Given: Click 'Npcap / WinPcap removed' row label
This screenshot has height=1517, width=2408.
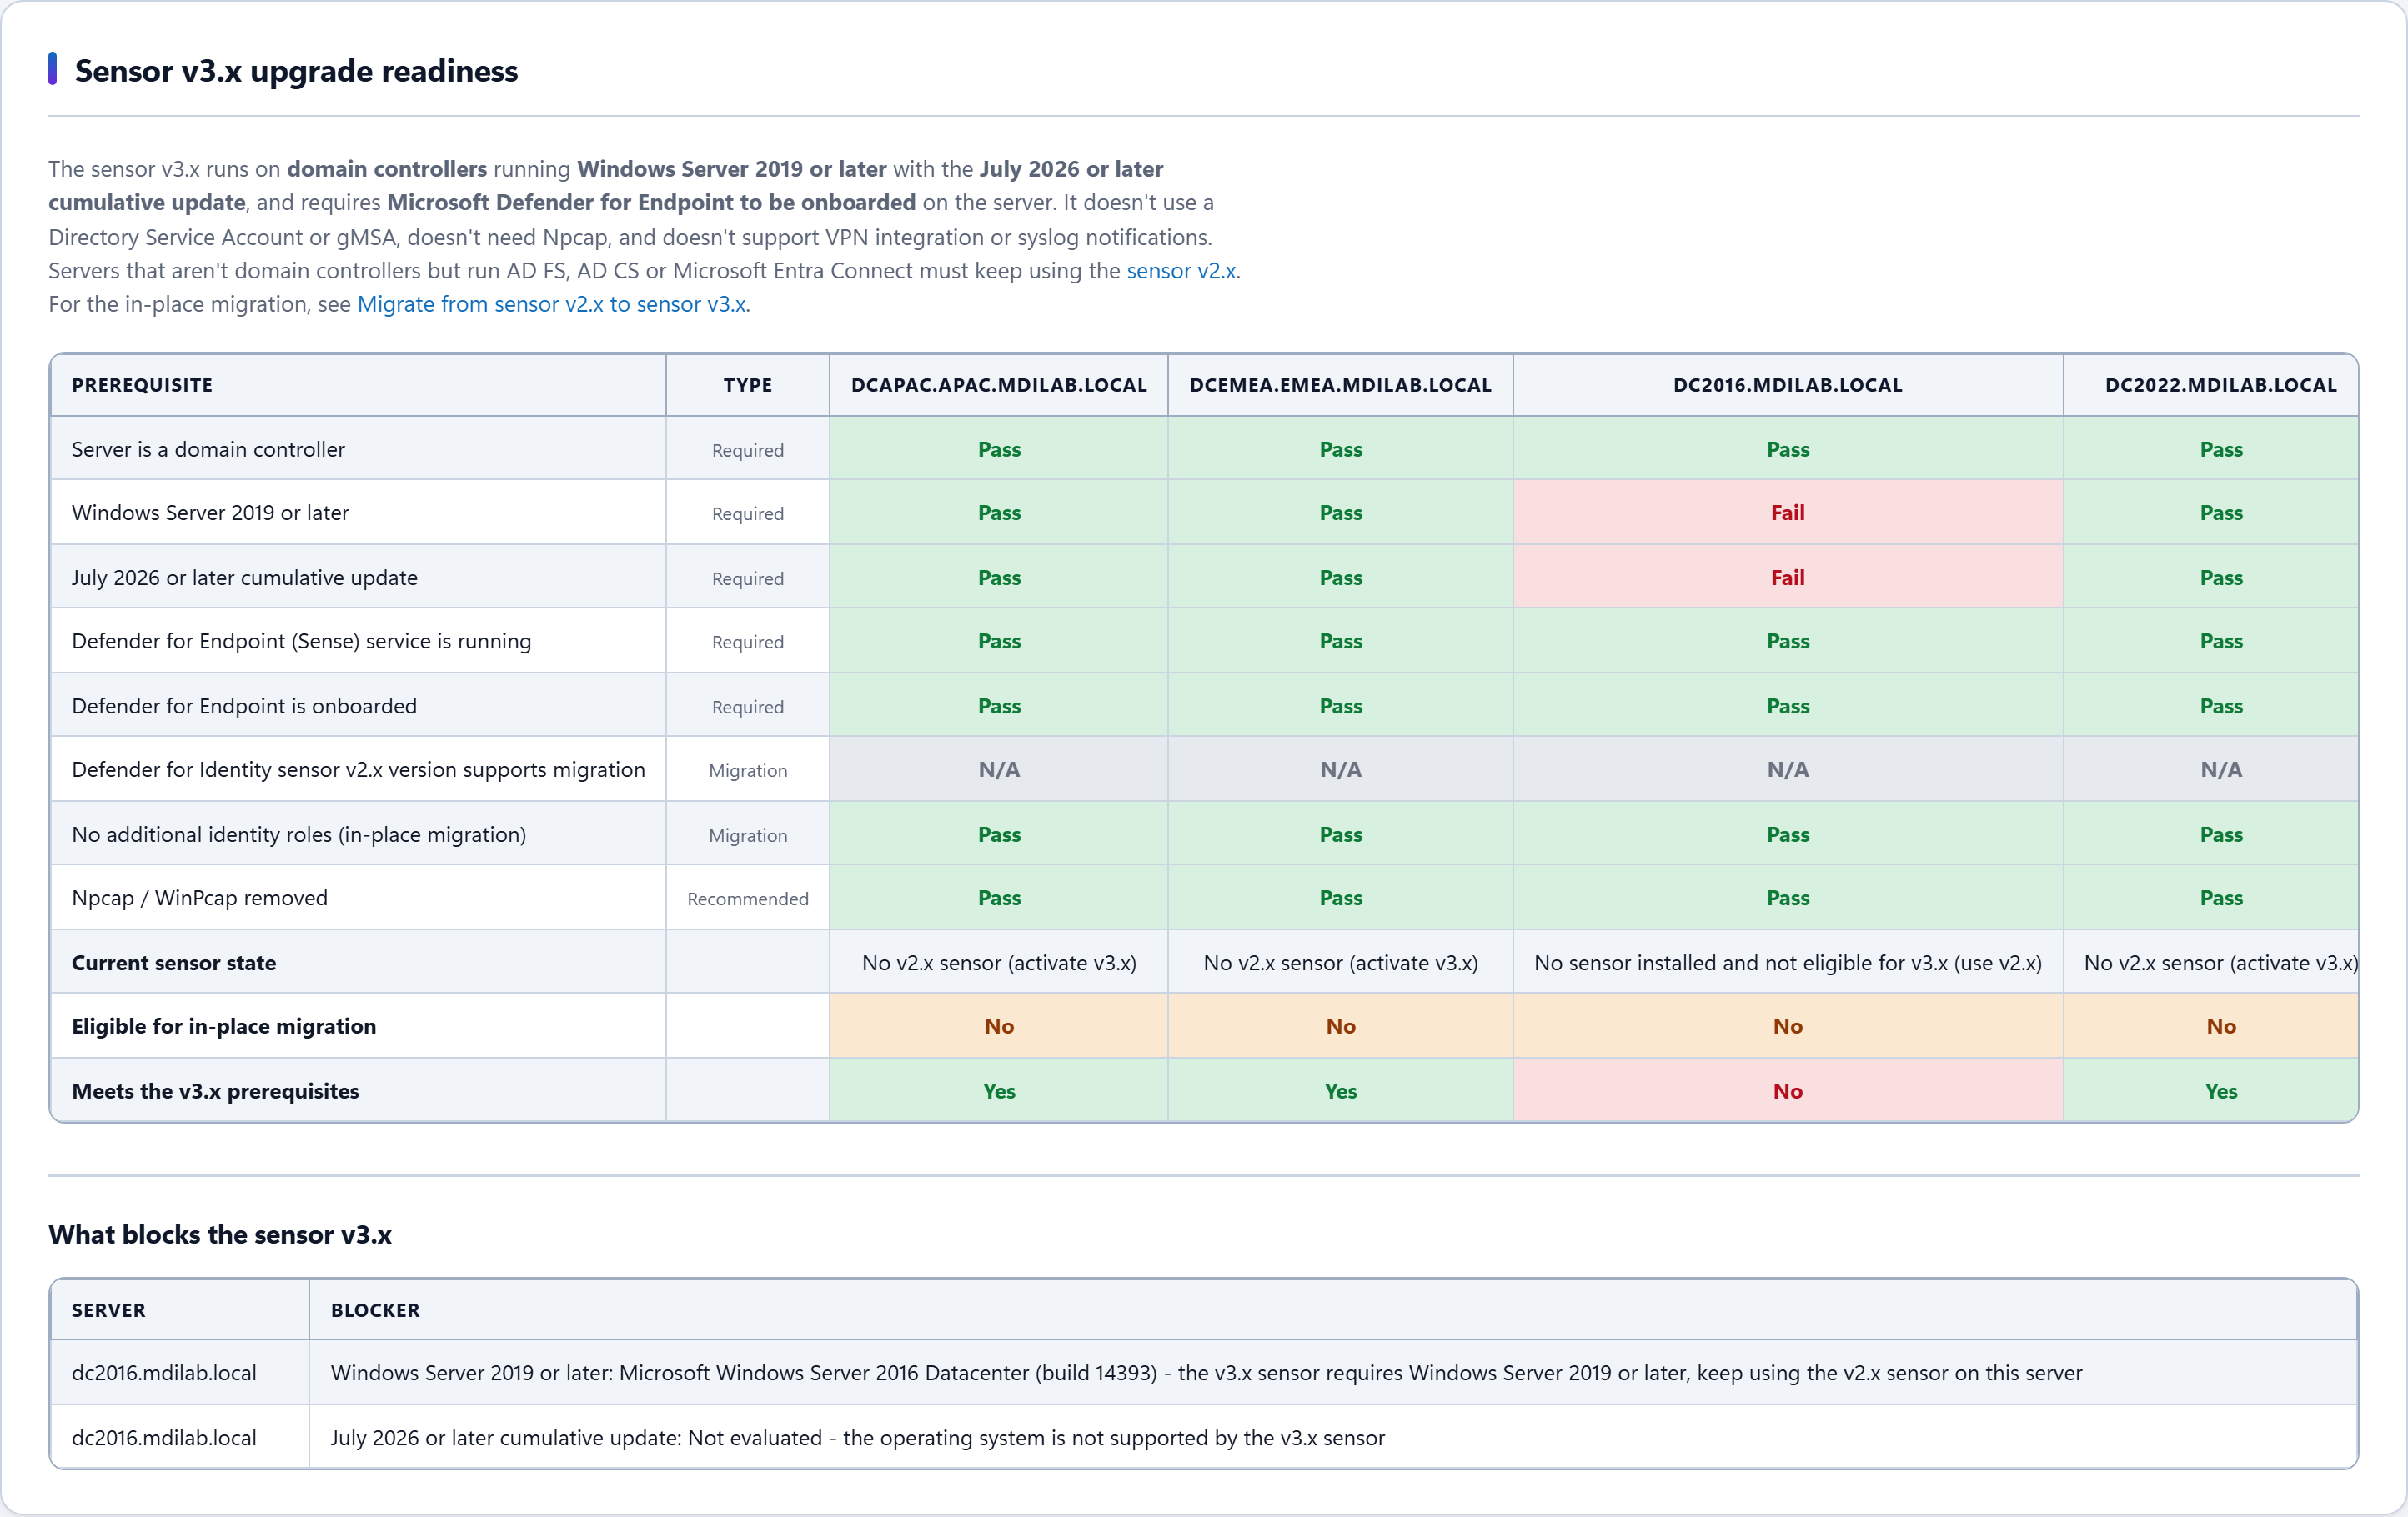Looking at the screenshot, I should pos(199,899).
